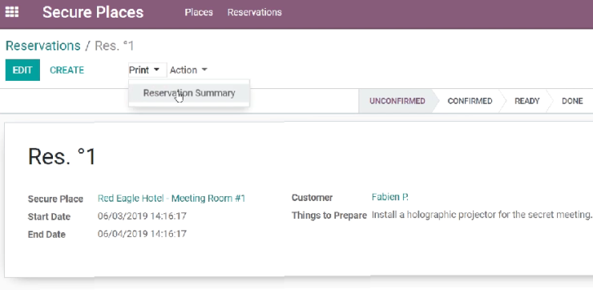The image size is (593, 290).
Task: Expand the Action dropdown
Action: pyautogui.click(x=188, y=70)
